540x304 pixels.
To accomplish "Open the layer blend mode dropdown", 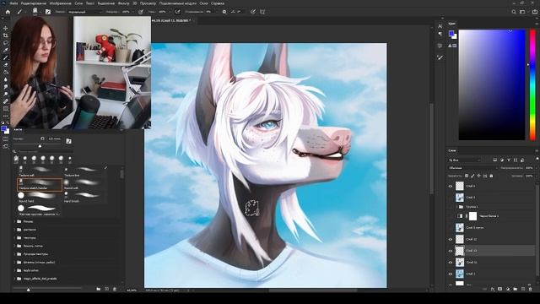I will click(x=472, y=168).
